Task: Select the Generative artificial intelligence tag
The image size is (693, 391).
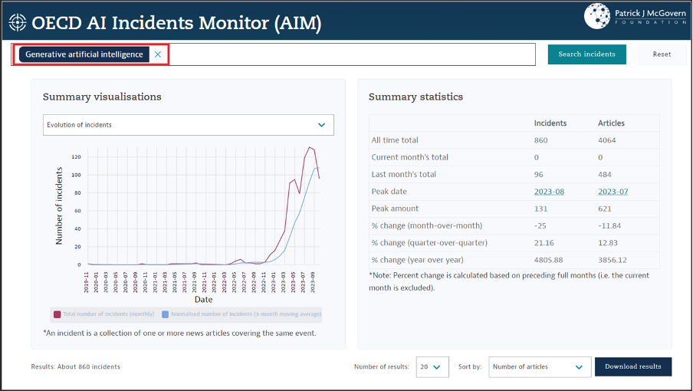Action: pos(84,54)
